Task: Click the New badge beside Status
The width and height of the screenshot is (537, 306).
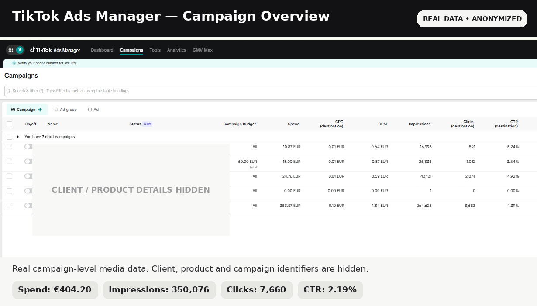Action: (x=148, y=124)
